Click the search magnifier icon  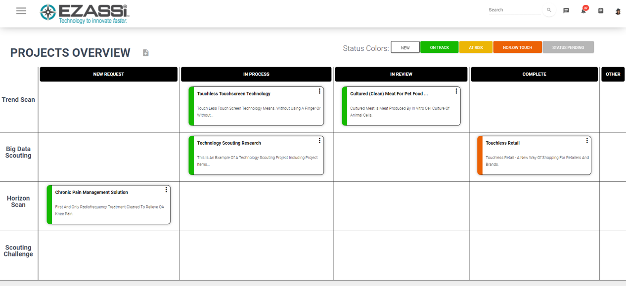(549, 10)
